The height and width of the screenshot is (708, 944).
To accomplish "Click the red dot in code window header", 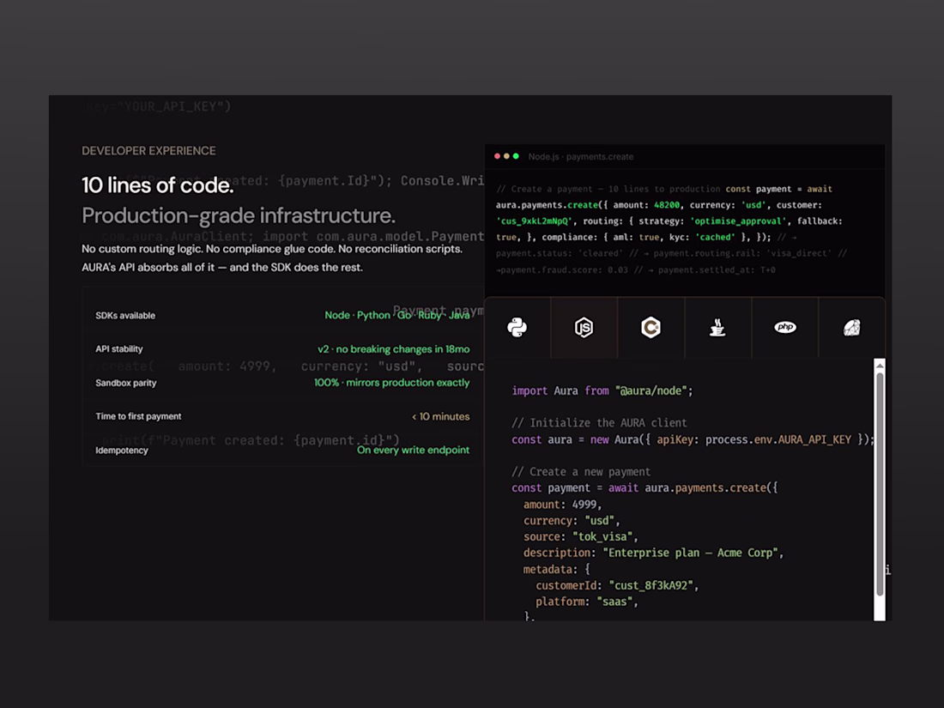I will [497, 156].
